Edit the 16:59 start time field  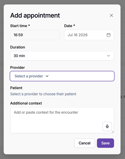(35, 35)
